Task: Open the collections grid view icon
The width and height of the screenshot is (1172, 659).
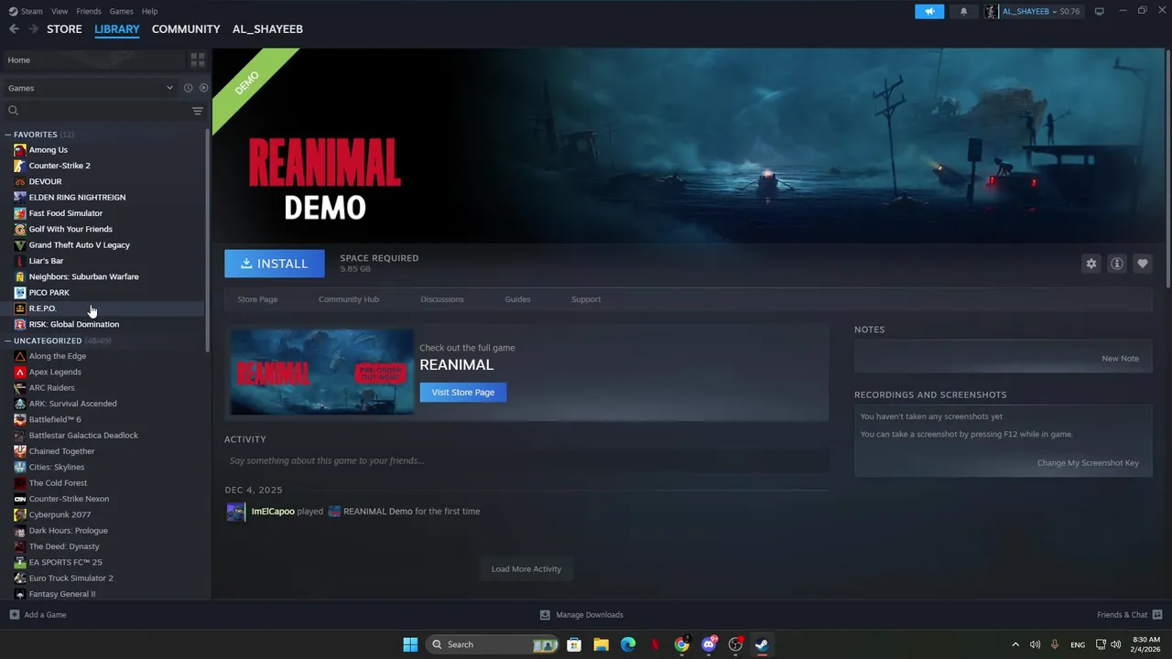Action: tap(198, 59)
